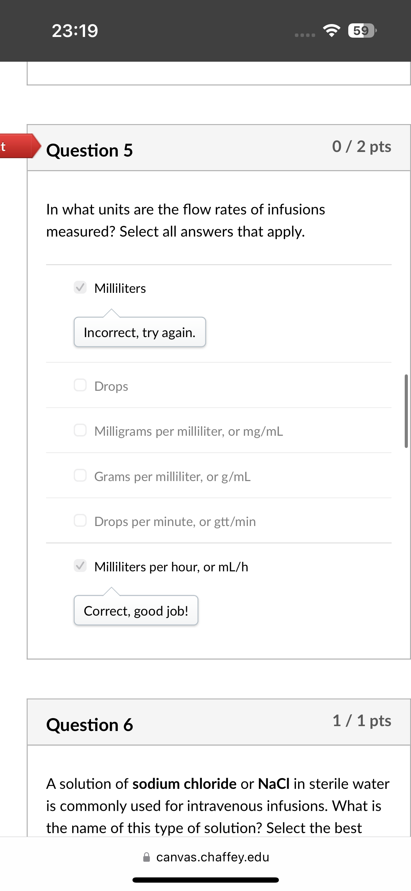Tap the "Drops per minute, or gtt/min" label
The image size is (411, 891).
[175, 521]
